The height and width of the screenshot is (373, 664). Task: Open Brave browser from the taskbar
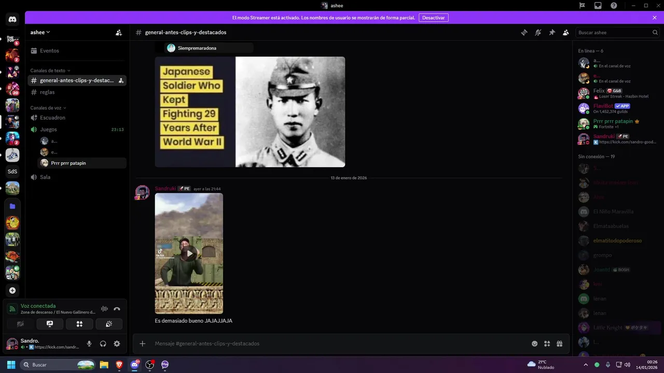coord(119,365)
